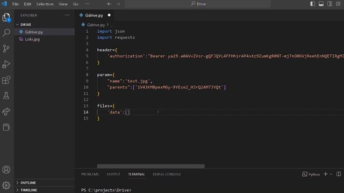The height and width of the screenshot is (193, 344).
Task: Click the "parents" key on line 10
Action: (118, 87)
